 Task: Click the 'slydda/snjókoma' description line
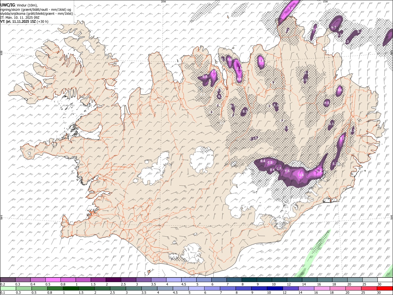(x=37, y=14)
